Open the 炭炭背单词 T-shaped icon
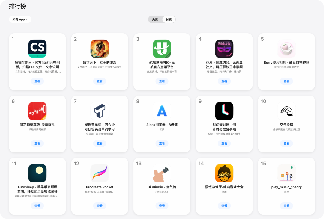The width and height of the screenshot is (324, 219). pyautogui.click(x=100, y=111)
